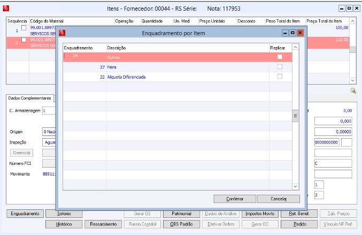Image resolution: width=362 pixels, height=235 pixels.
Task: Tick the Replicar checkbox for Aliquota Diferenciada
Action: click(x=280, y=77)
